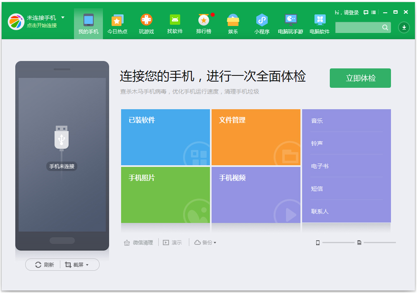Open the download manager icon
Image resolution: width=417 pixels, height=293 pixels.
pos(403,27)
